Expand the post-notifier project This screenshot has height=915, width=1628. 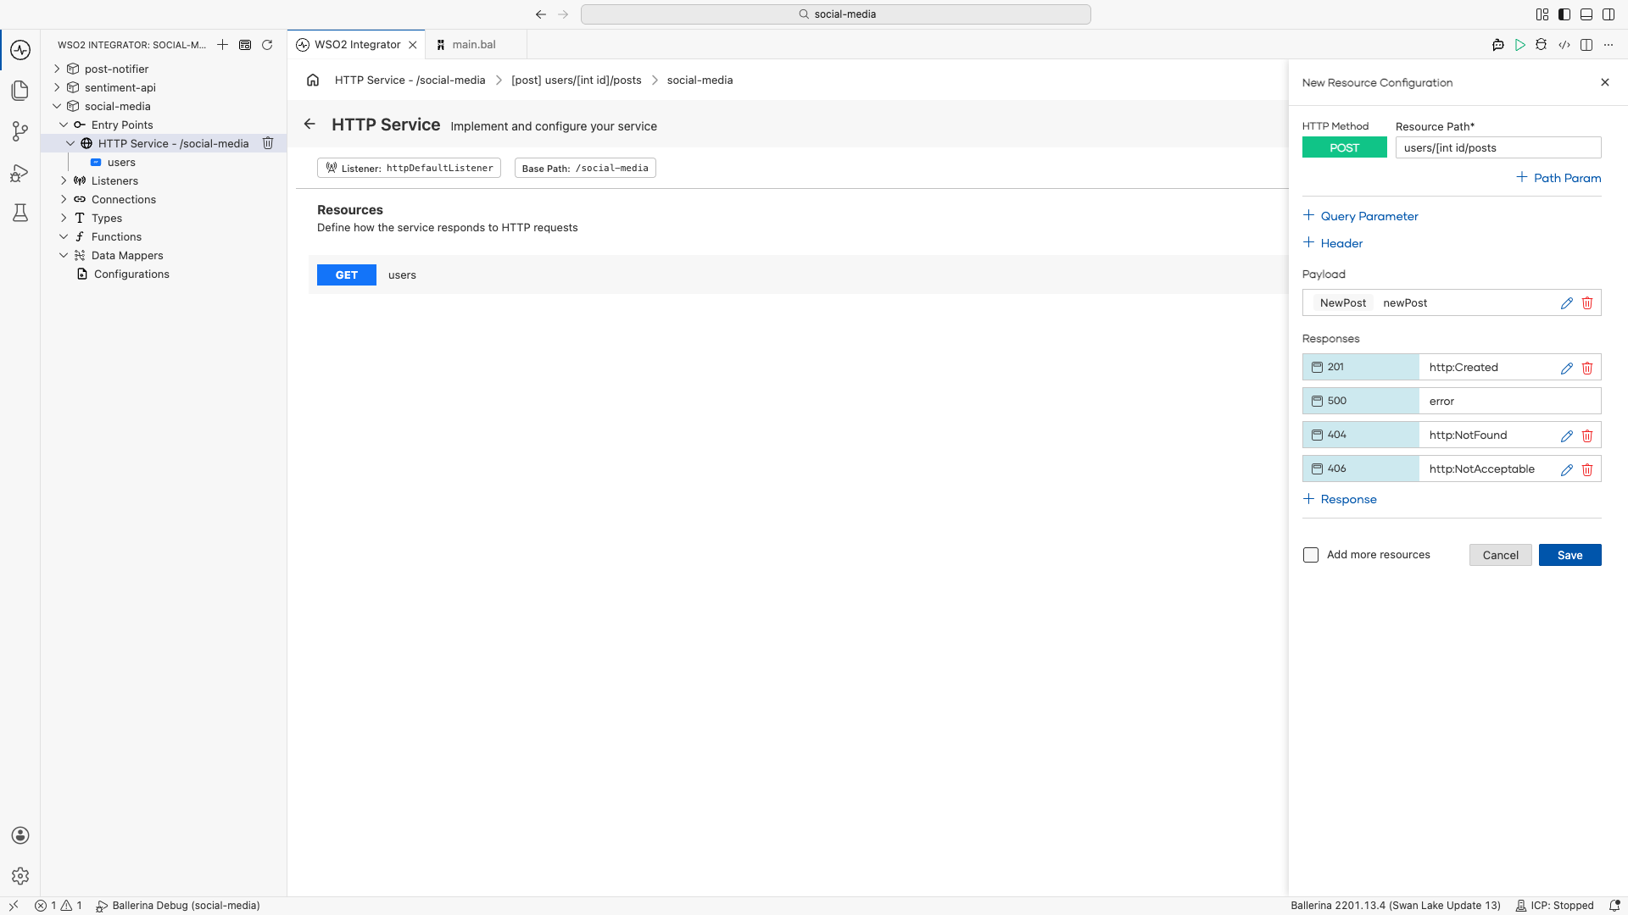coord(57,69)
